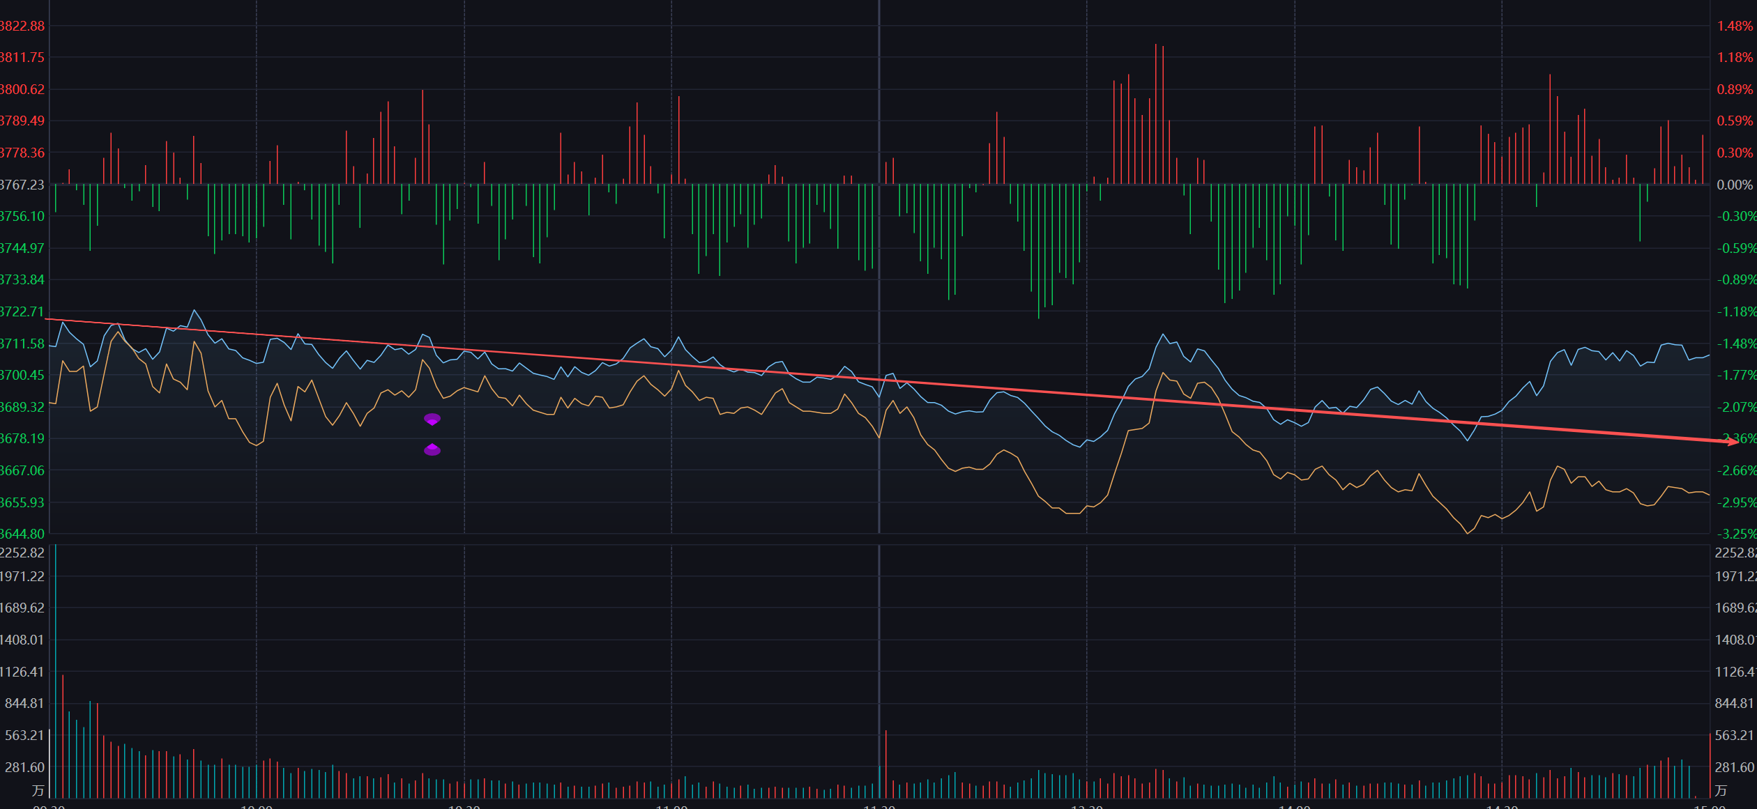Click the green -0.89% percent label
The image size is (1757, 809).
click(1736, 279)
